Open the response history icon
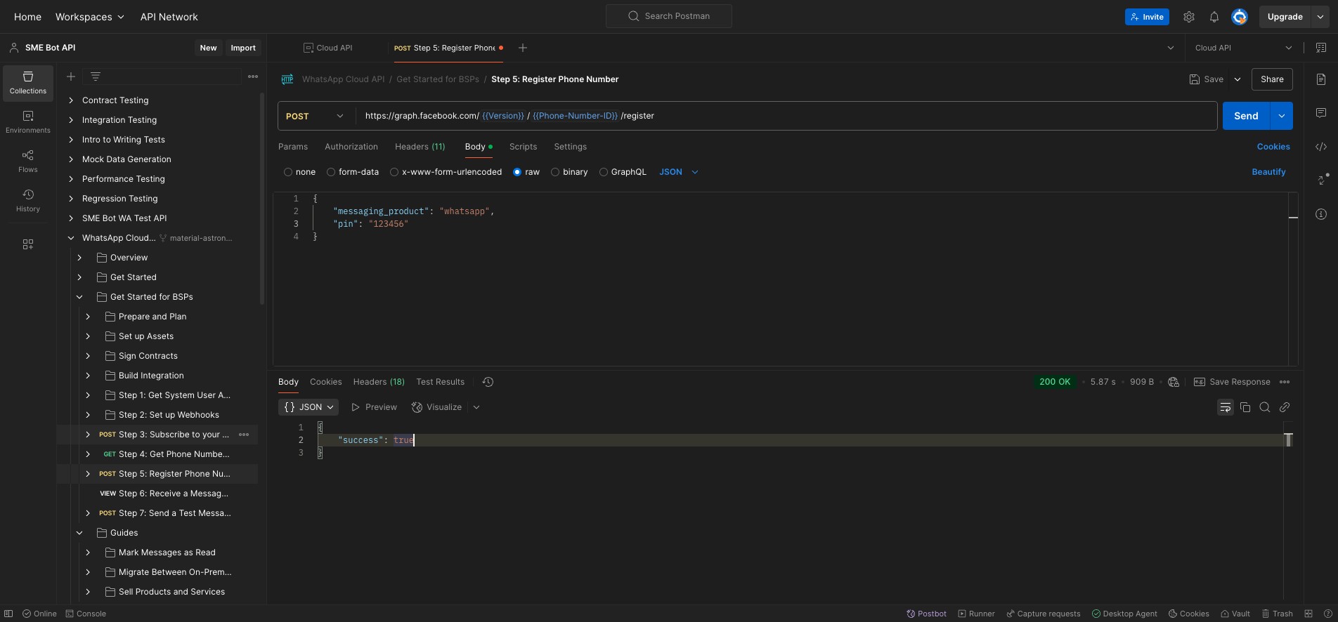1338x622 pixels. [x=488, y=382]
